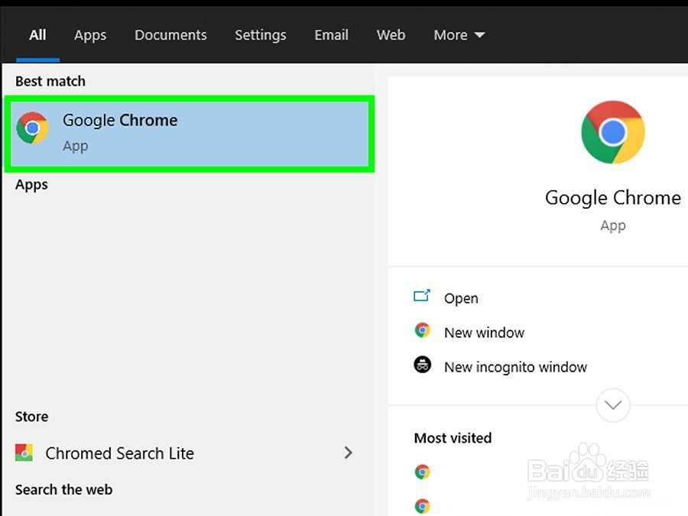Expand Chromed Search Lite arrow

point(349,453)
